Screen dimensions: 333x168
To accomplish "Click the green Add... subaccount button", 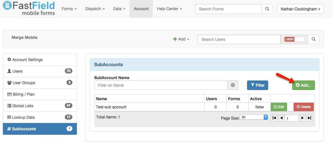I will pos(303,85).
